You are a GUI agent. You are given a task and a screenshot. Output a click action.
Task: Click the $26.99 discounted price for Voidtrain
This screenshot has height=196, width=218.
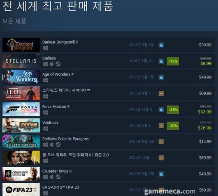click(205, 128)
